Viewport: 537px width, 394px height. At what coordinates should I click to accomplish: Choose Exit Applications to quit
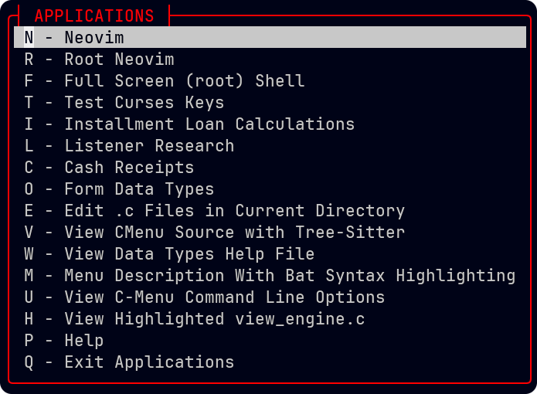click(x=148, y=362)
